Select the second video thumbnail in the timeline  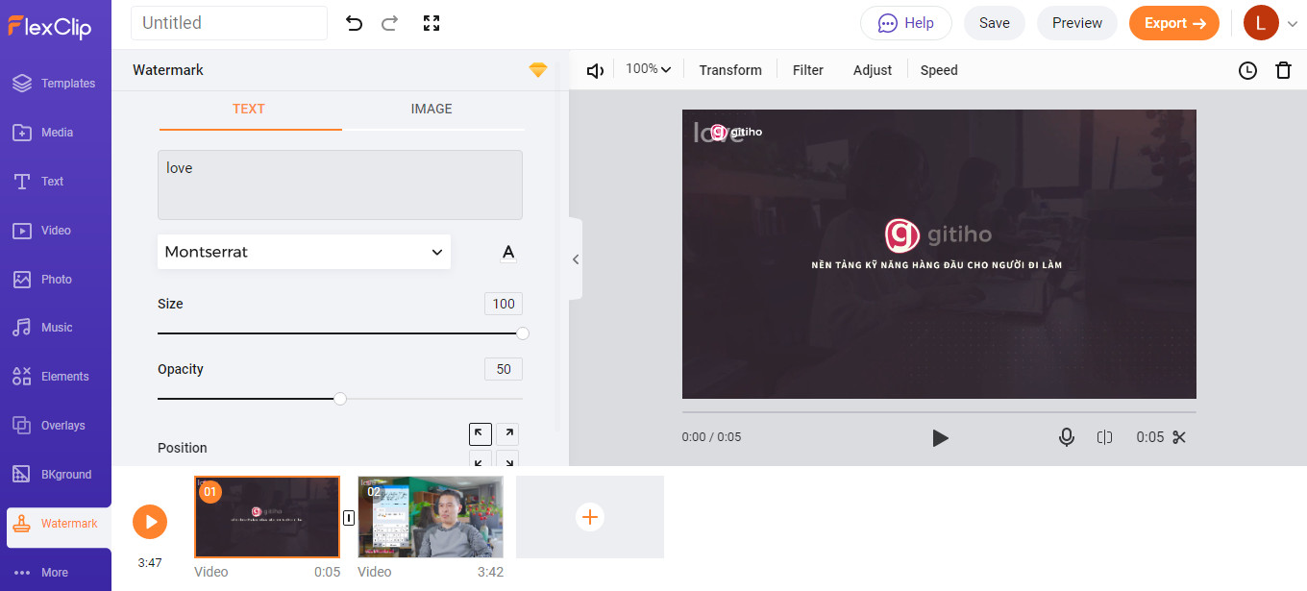431,517
